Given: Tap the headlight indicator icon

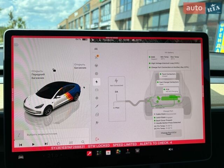Looking at the screenshot, I should 16,45.
